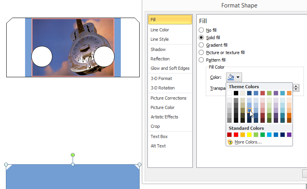Image resolution: width=307 pixels, height=189 pixels.
Task: Pick dark blue theme color in top row
Action: coord(249,93)
